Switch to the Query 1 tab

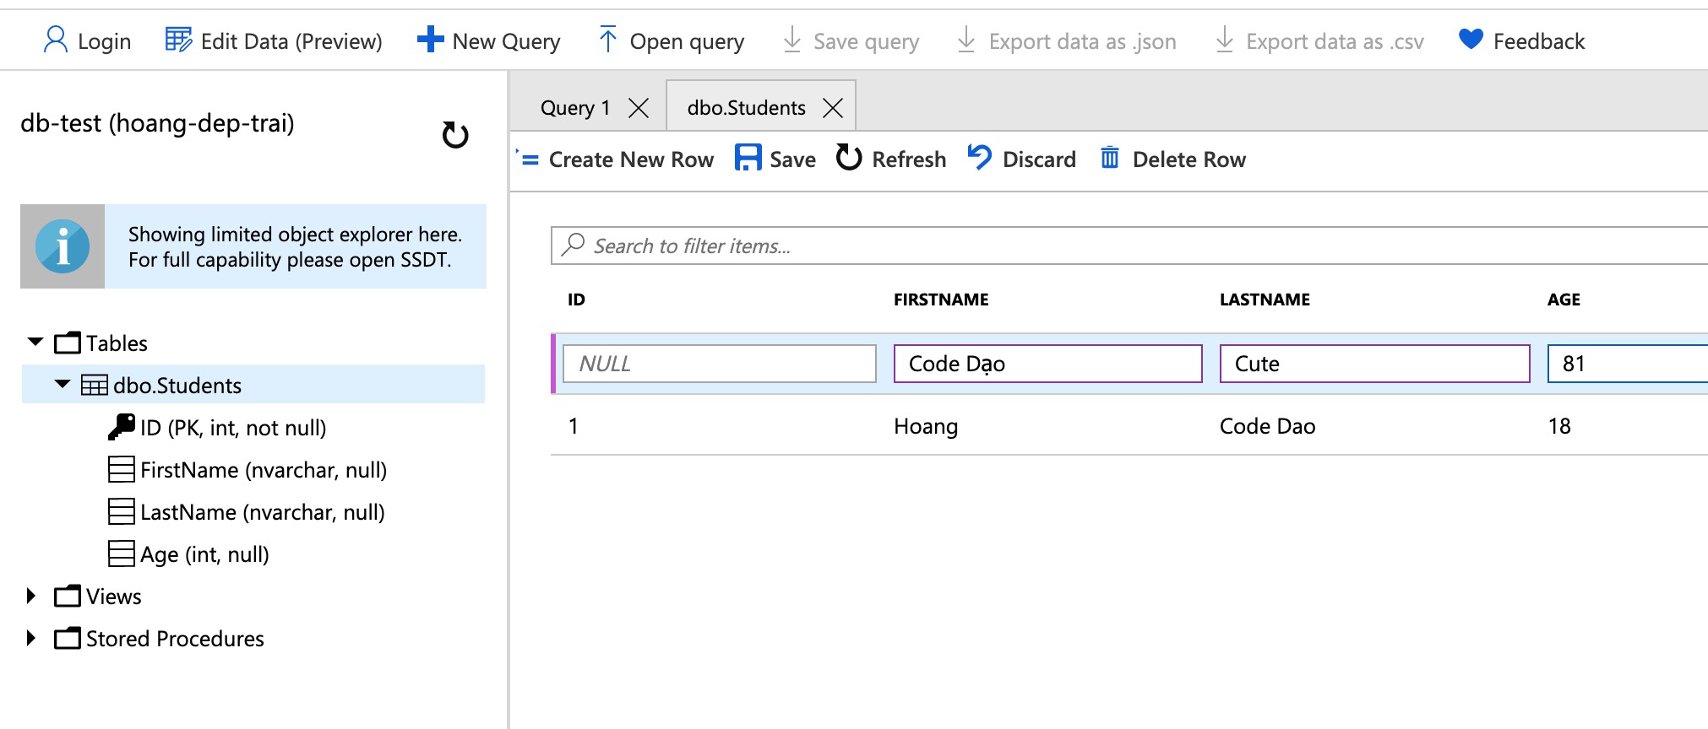tap(574, 108)
